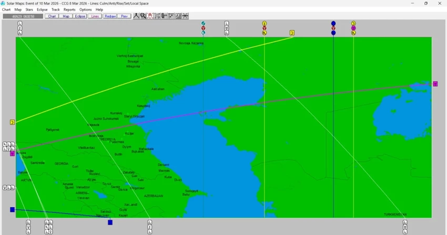Click the Astrahan city label
The image size is (447, 235).
coord(158,89)
